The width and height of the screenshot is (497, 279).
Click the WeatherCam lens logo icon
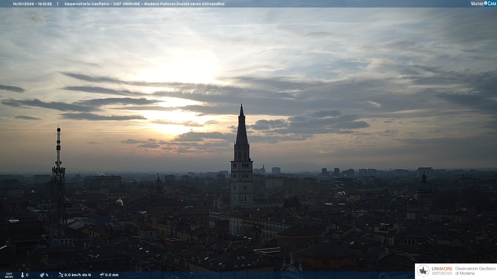tap(486, 3)
